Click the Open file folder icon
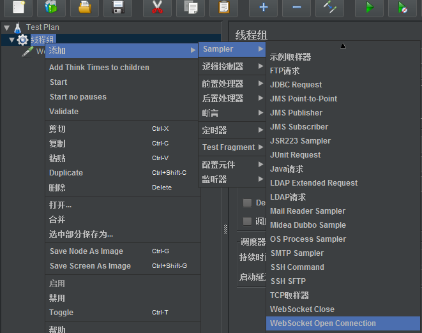Screen dimensions: 422x333 (84, 7)
